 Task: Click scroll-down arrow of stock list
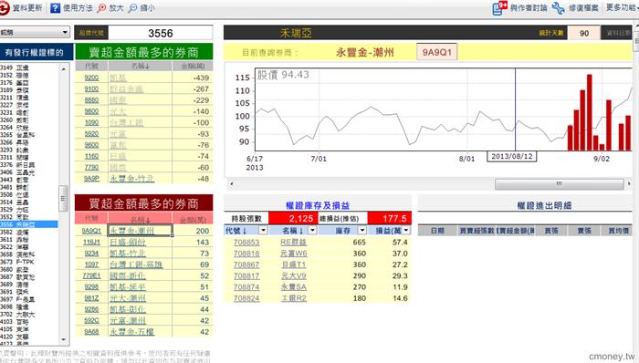coord(64,339)
